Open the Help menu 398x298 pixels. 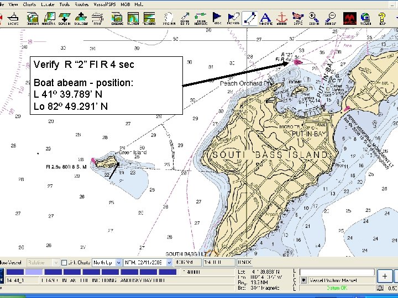139,4
